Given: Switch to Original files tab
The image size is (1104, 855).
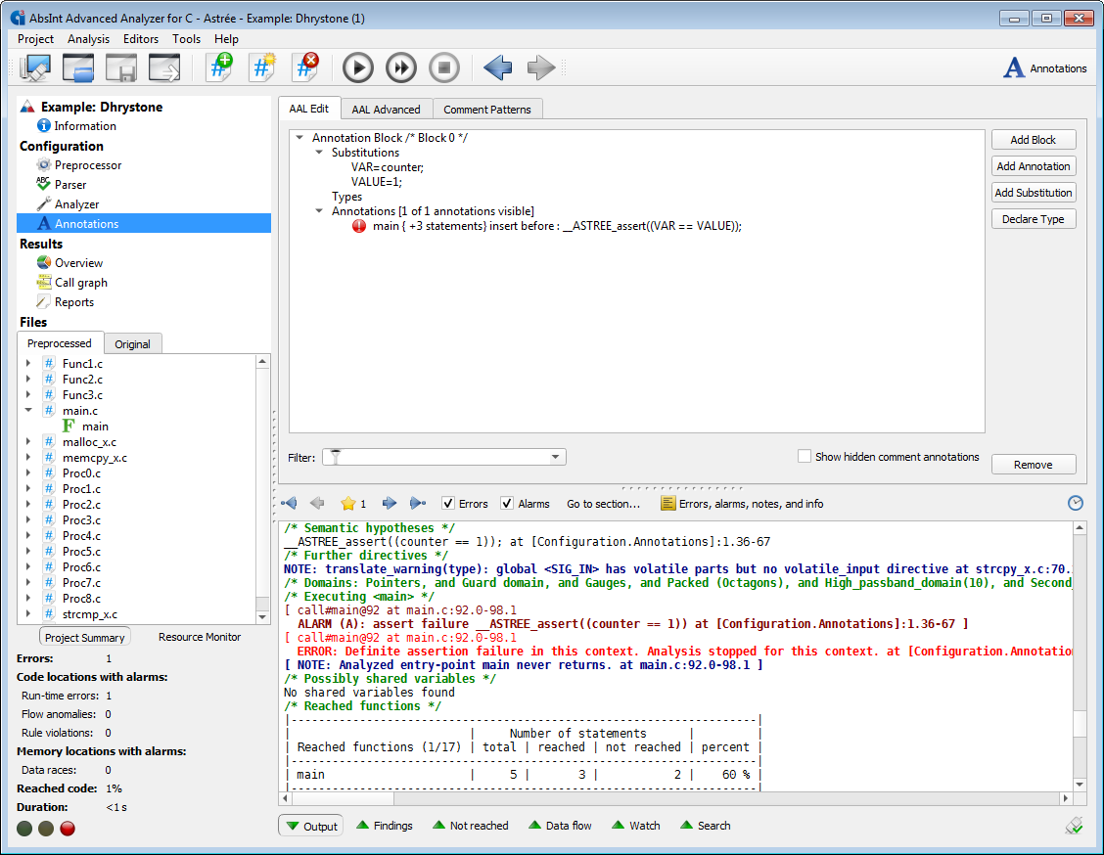Looking at the screenshot, I should pos(132,344).
